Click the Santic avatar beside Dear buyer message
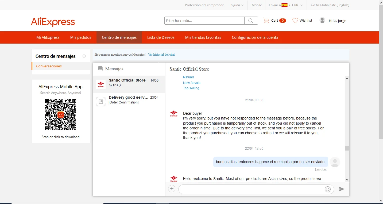 click(x=174, y=114)
